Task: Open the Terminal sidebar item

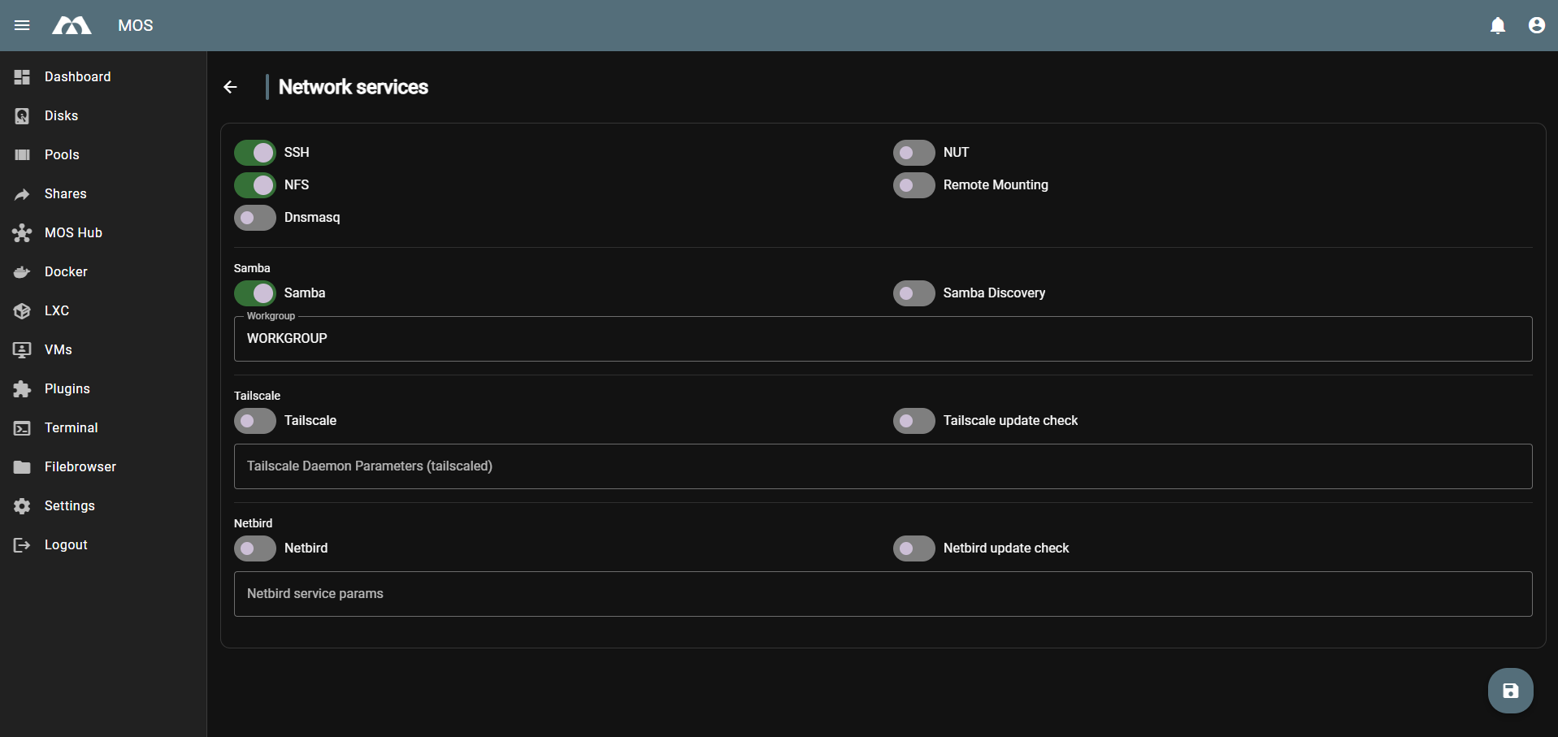Action: tap(71, 427)
